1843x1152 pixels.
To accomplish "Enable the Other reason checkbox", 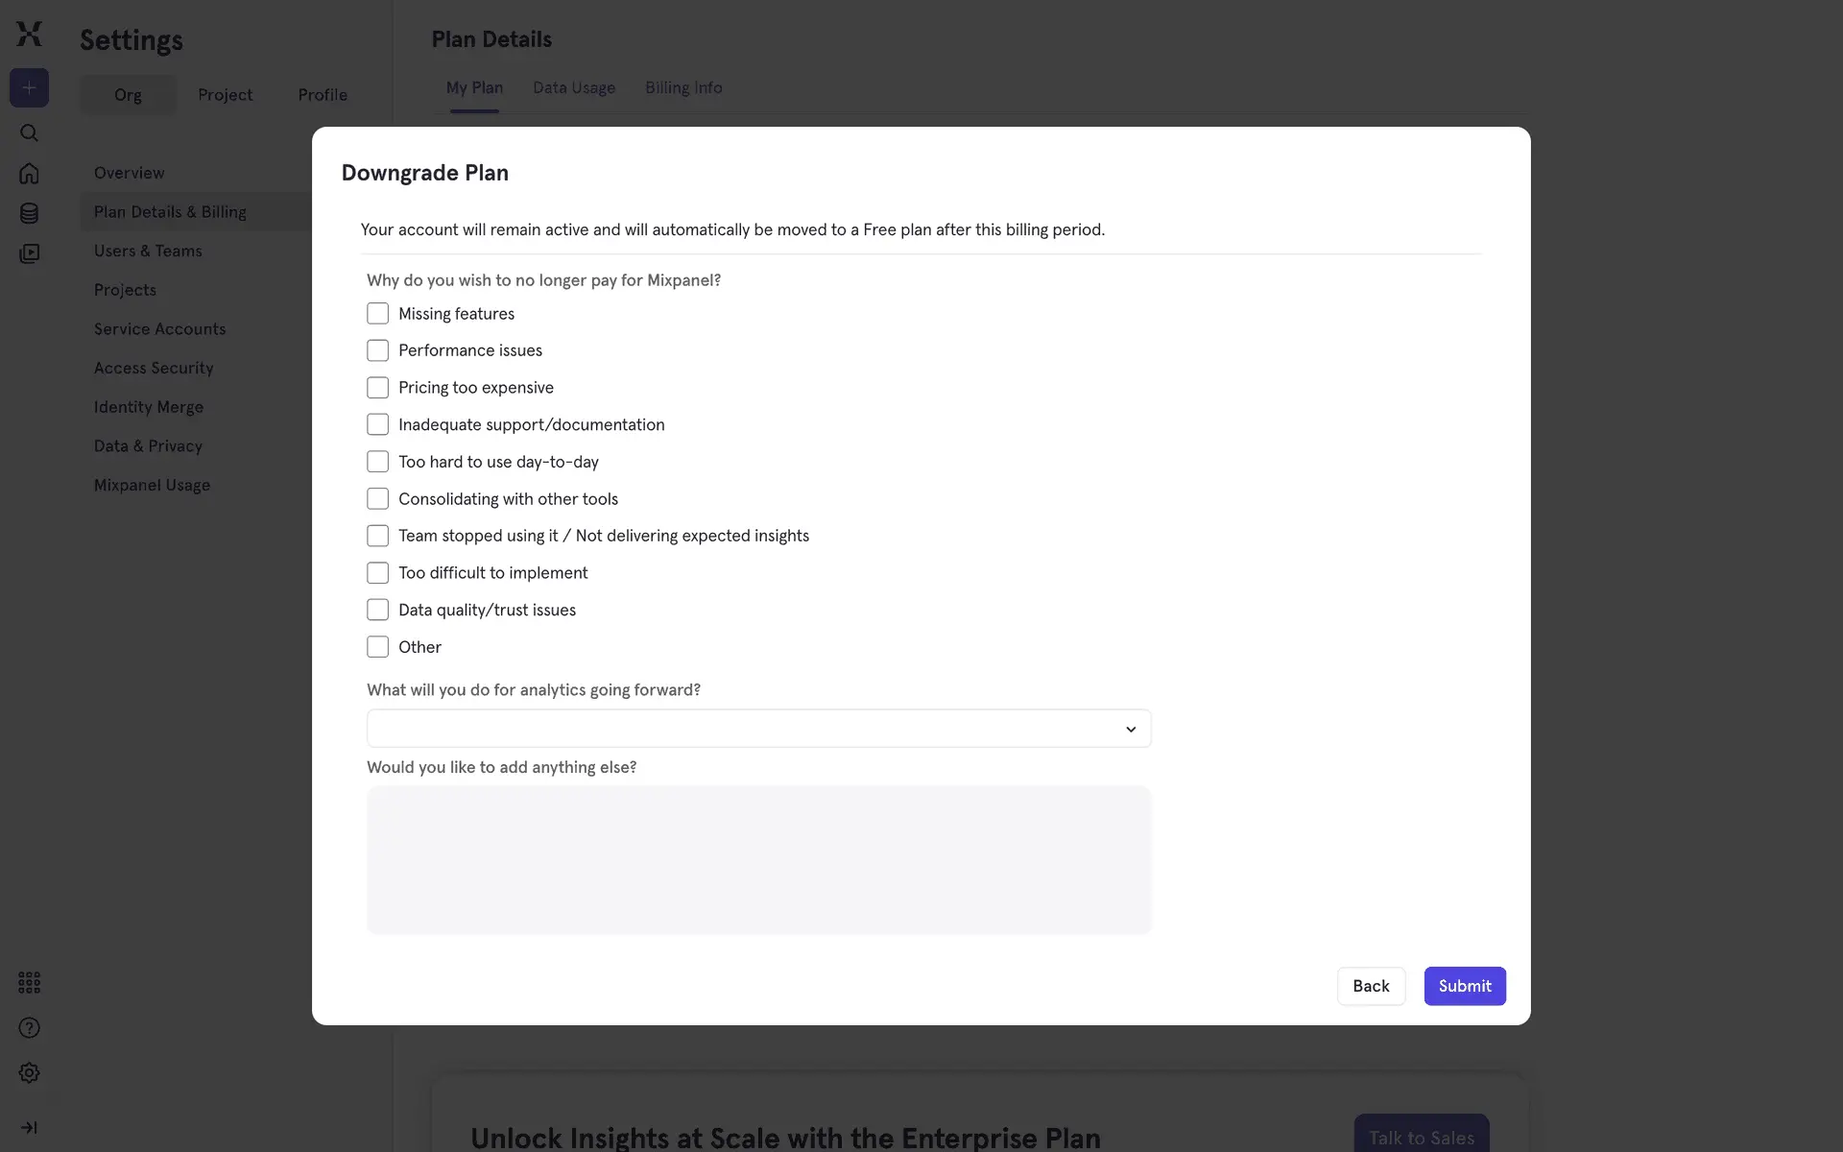I will (378, 647).
